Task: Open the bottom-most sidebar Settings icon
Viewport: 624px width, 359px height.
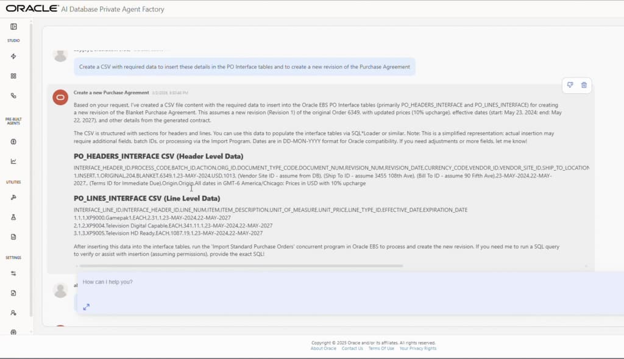Action: pos(13,332)
